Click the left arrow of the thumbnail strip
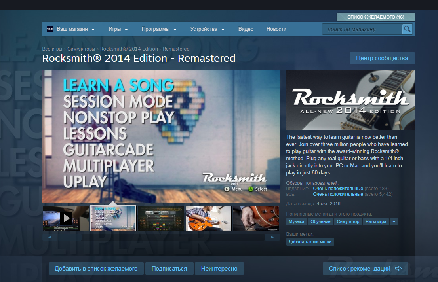This screenshot has height=282, width=438. [49, 237]
